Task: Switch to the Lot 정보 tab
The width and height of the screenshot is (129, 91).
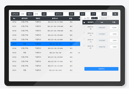Action: pos(87,18)
